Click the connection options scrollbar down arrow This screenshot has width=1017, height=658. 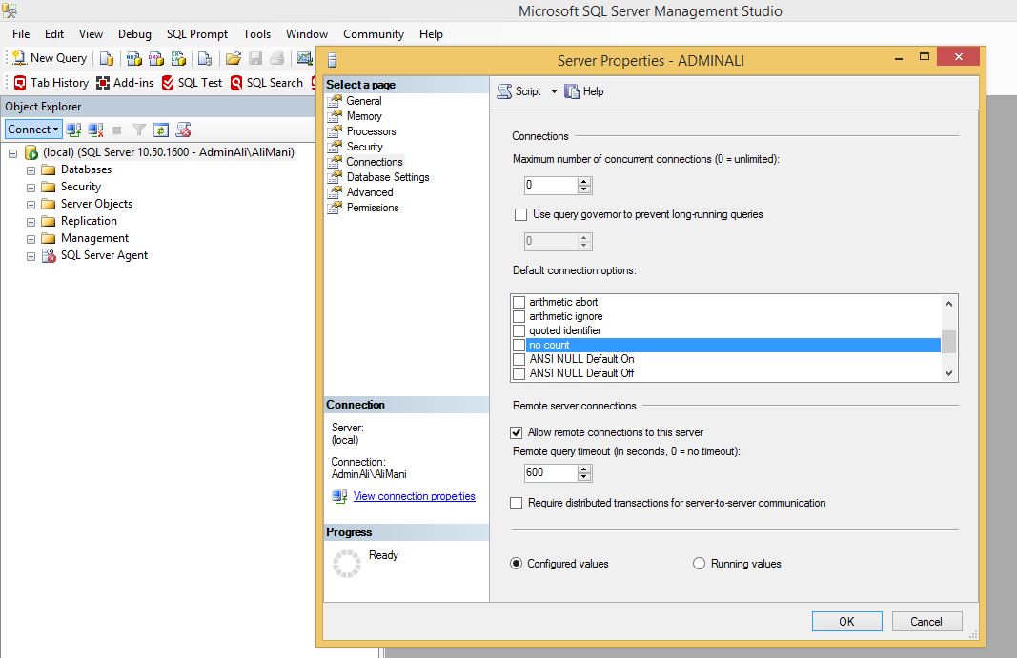pyautogui.click(x=949, y=372)
